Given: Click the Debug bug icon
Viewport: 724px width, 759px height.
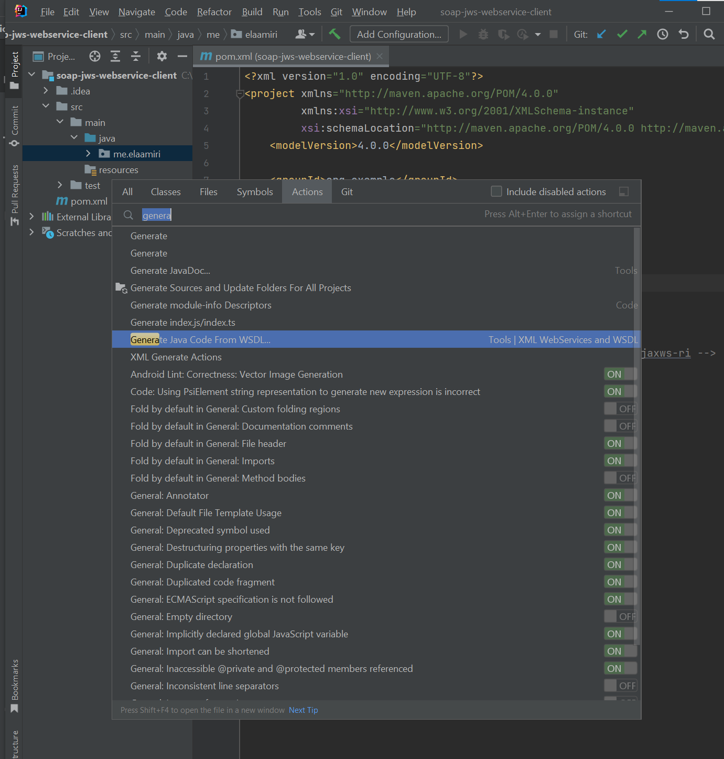Looking at the screenshot, I should click(x=483, y=34).
